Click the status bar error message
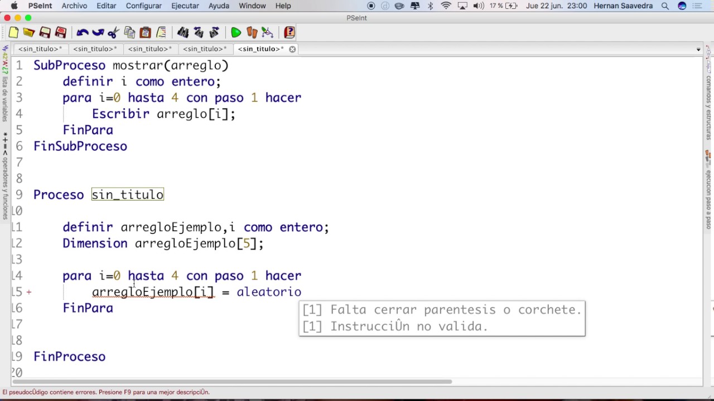 (106, 392)
